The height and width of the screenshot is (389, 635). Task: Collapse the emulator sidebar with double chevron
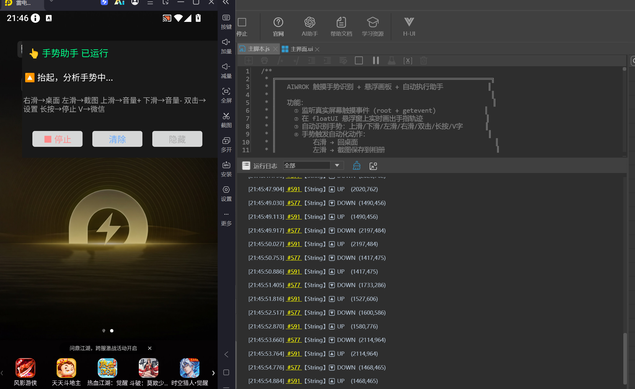[x=226, y=2]
